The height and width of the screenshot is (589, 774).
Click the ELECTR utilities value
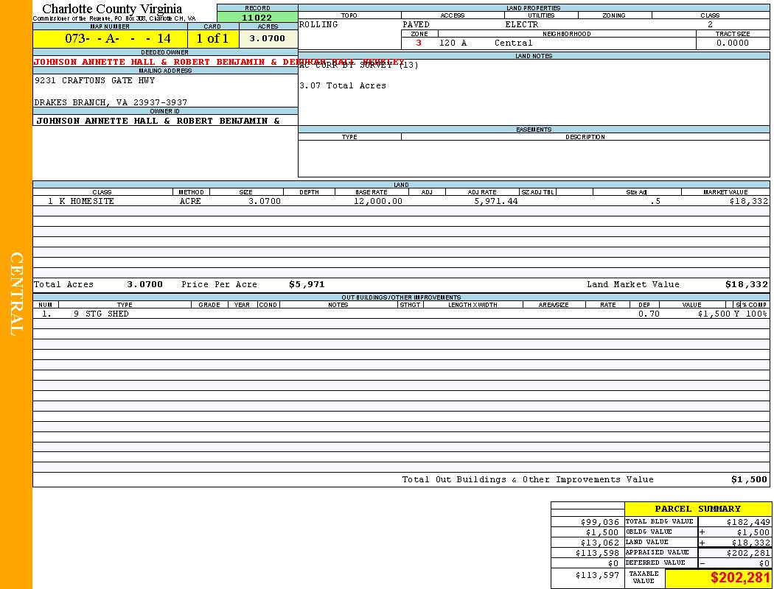pos(522,25)
